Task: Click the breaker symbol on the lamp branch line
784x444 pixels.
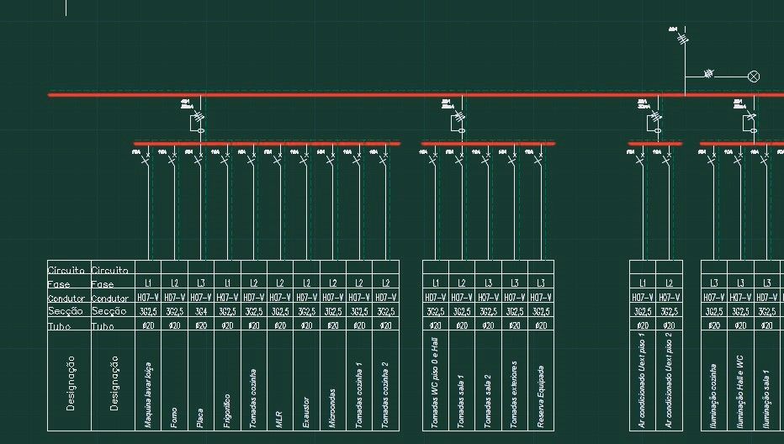Action: (708, 74)
